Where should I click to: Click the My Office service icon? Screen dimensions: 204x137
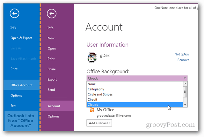point(92,110)
